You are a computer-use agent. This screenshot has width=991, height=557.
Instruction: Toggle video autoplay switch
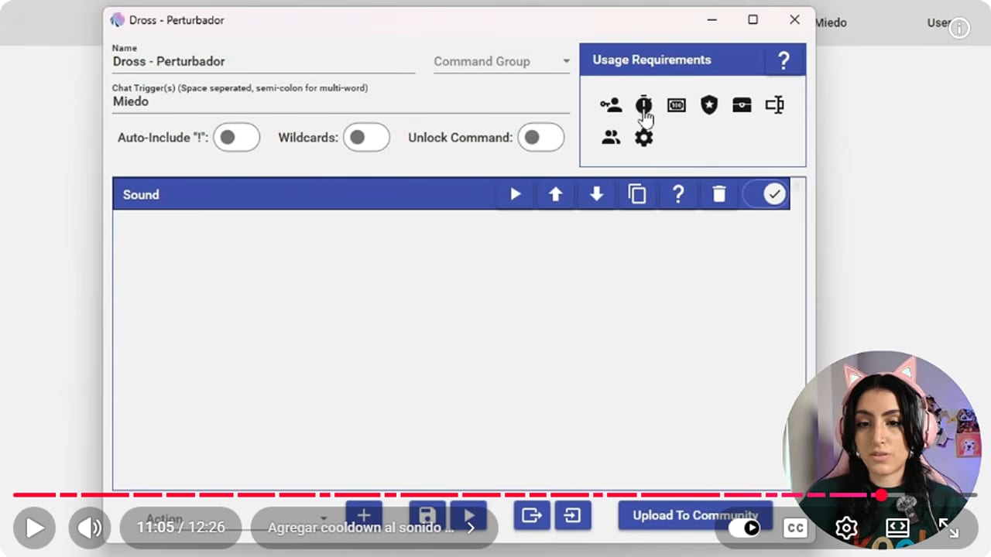click(745, 528)
